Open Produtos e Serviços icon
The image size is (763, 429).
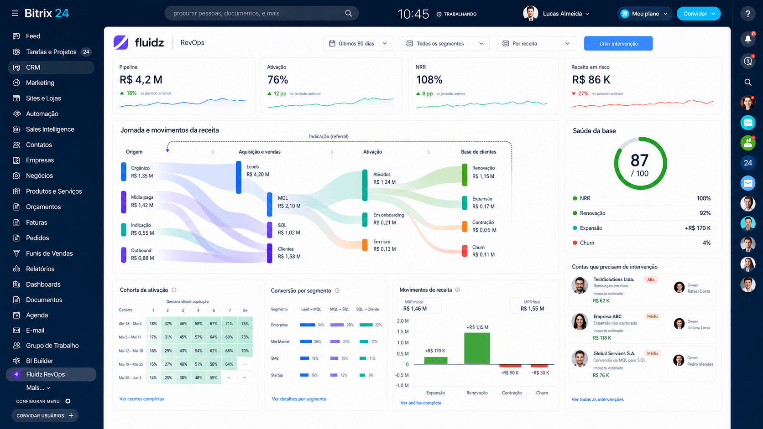(x=16, y=191)
